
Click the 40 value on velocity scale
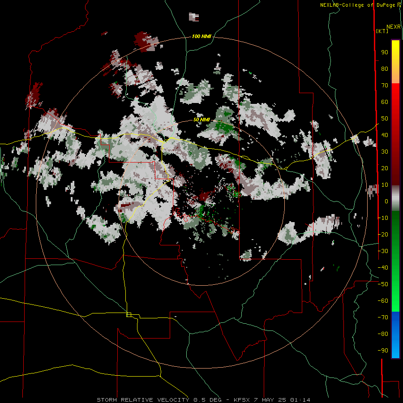[x=385, y=135]
